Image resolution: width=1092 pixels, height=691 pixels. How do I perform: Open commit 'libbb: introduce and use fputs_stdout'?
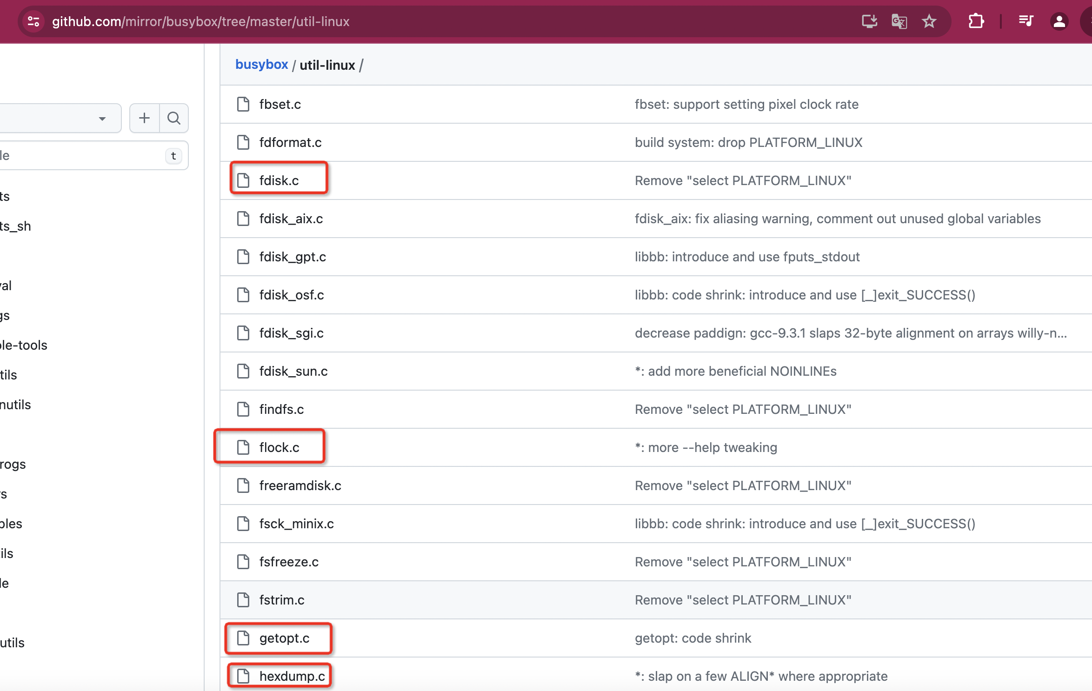pos(747,257)
